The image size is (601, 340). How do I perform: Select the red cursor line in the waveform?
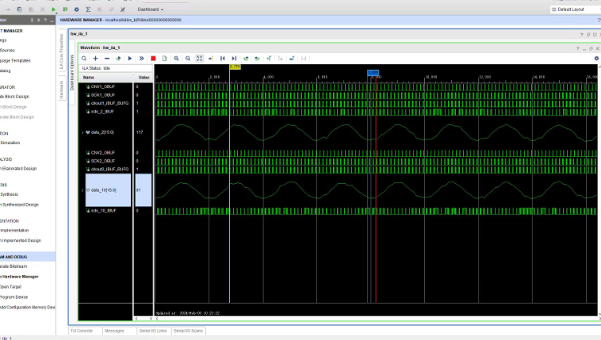pos(376,192)
